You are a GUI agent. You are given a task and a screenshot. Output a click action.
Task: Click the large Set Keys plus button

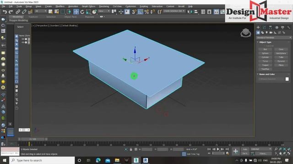[236, 151]
